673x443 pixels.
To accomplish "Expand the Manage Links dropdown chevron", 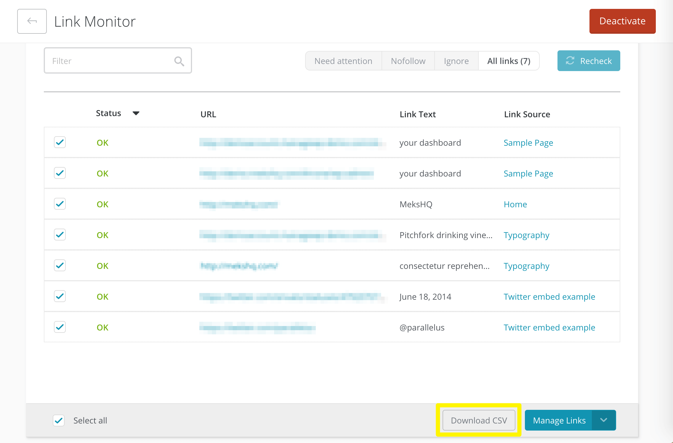I will click(x=604, y=420).
